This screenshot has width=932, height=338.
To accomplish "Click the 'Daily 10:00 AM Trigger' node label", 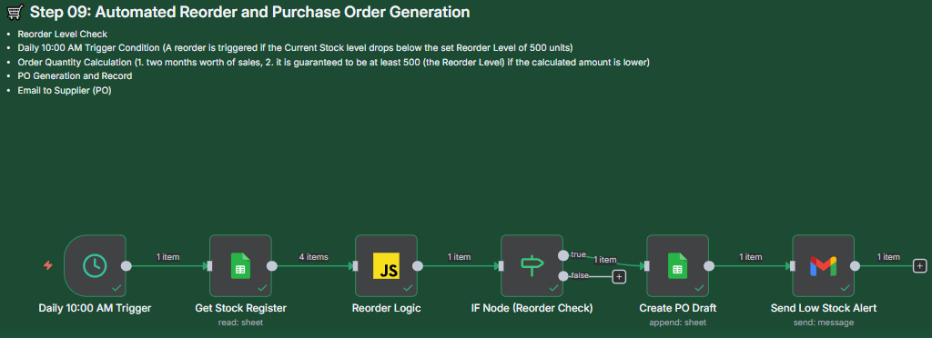I will (95, 308).
